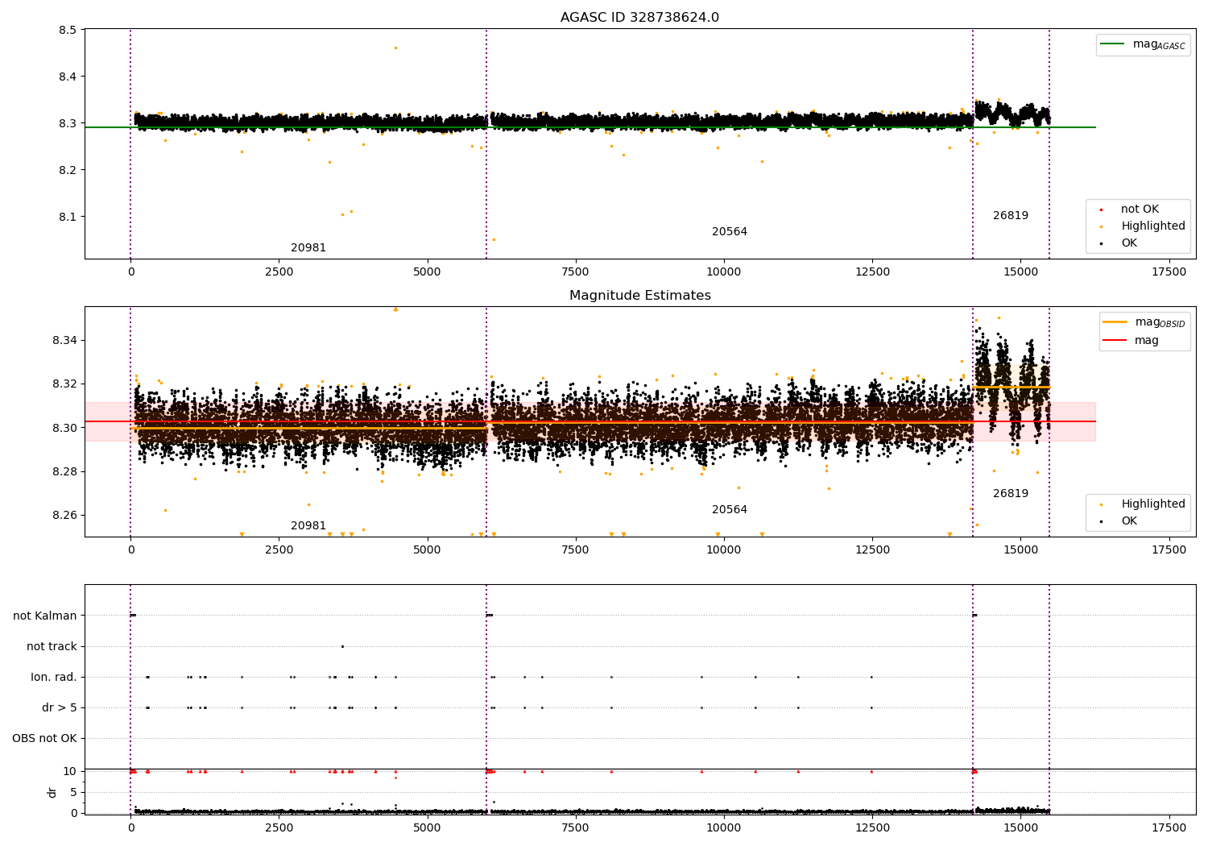Viewport: 1208px width, 846px height.
Task: Click the orange line sample beside mag OBSID legend
Action: 1115,322
